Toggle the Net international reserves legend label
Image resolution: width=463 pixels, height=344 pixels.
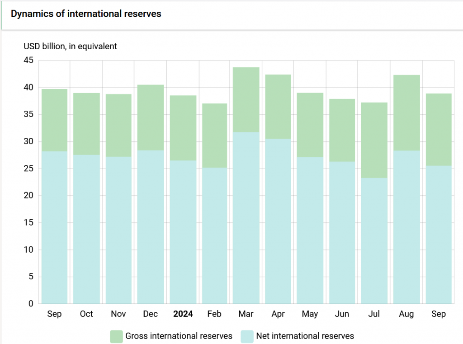click(305, 336)
